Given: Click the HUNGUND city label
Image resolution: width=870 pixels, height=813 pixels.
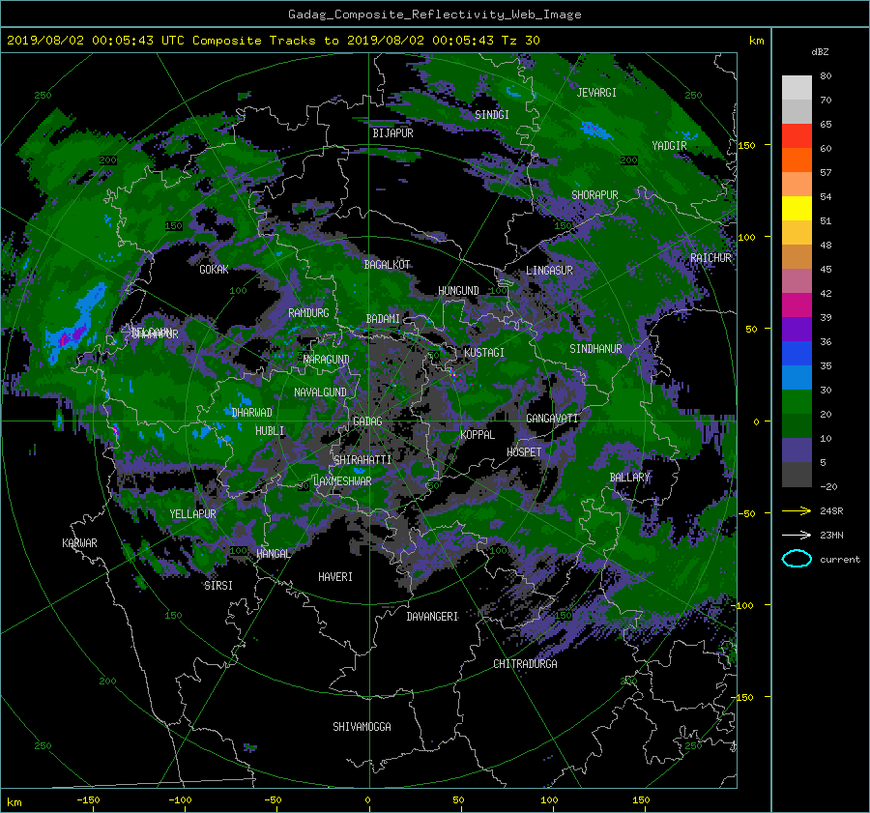Looking at the screenshot, I should click(458, 291).
